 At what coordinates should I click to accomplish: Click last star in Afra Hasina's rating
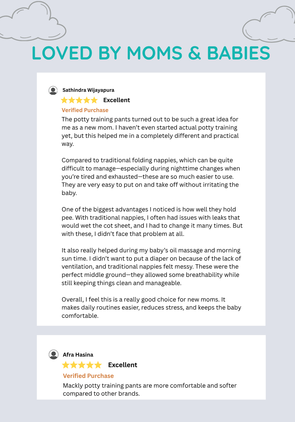pyautogui.click(x=98, y=365)
